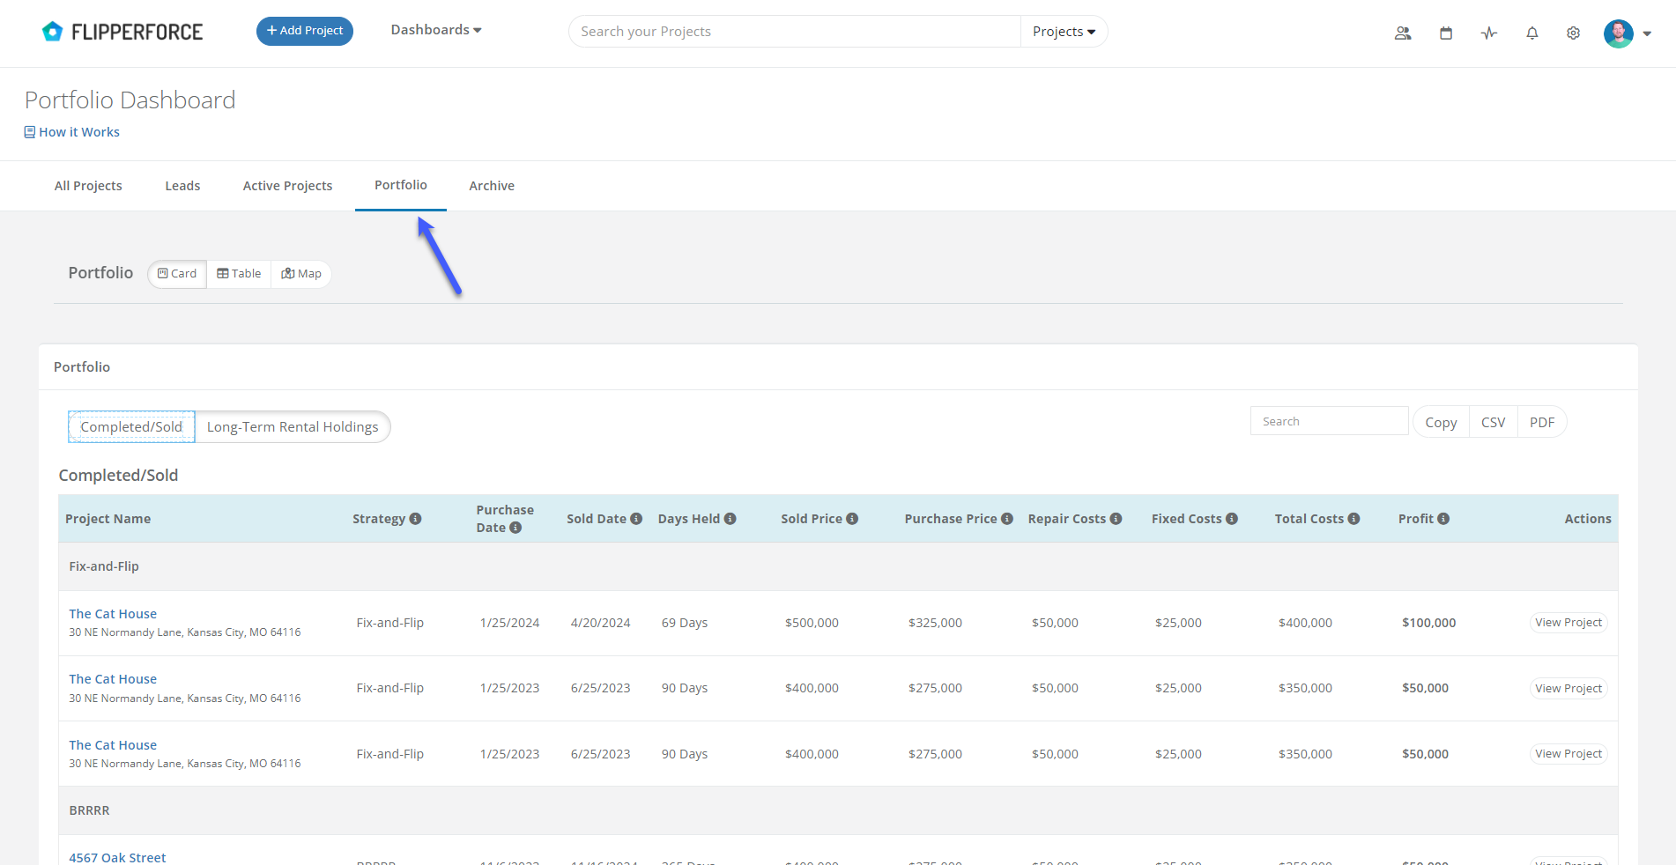Viewport: 1676px width, 865px height.
Task: Click the $325,000 purchase price cell
Action: [x=935, y=623]
